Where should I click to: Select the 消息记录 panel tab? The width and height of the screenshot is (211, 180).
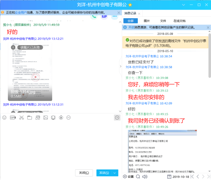pos(130,13)
